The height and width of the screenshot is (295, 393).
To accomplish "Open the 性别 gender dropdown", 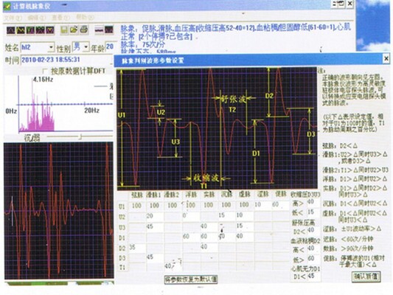I will point(86,47).
